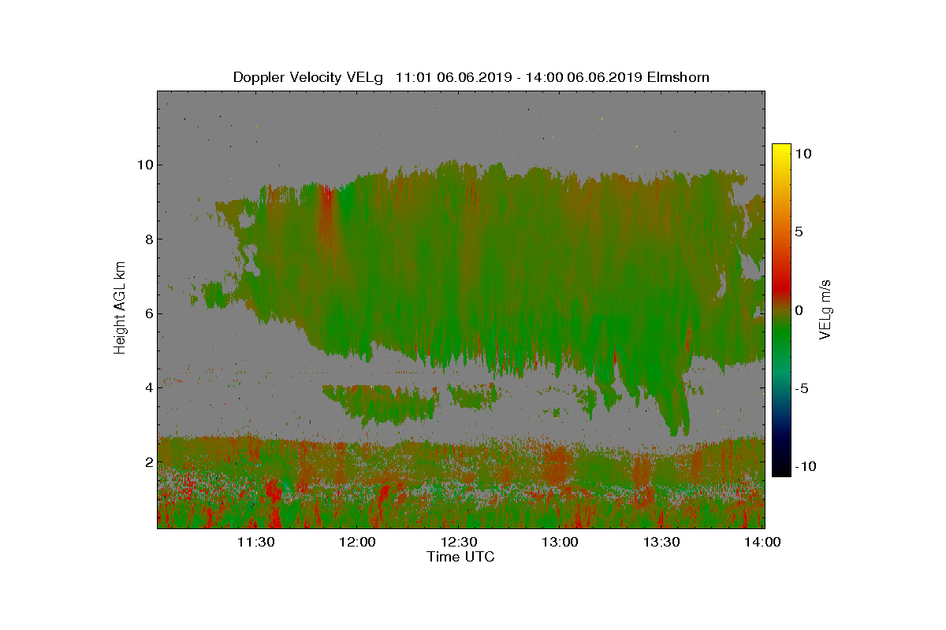Click the colorbar tick label '-5'
This screenshot has height=630, width=946.
(x=801, y=388)
